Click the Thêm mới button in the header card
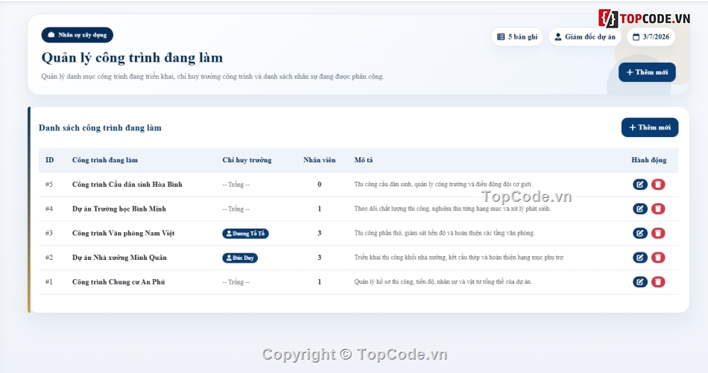 tap(647, 72)
